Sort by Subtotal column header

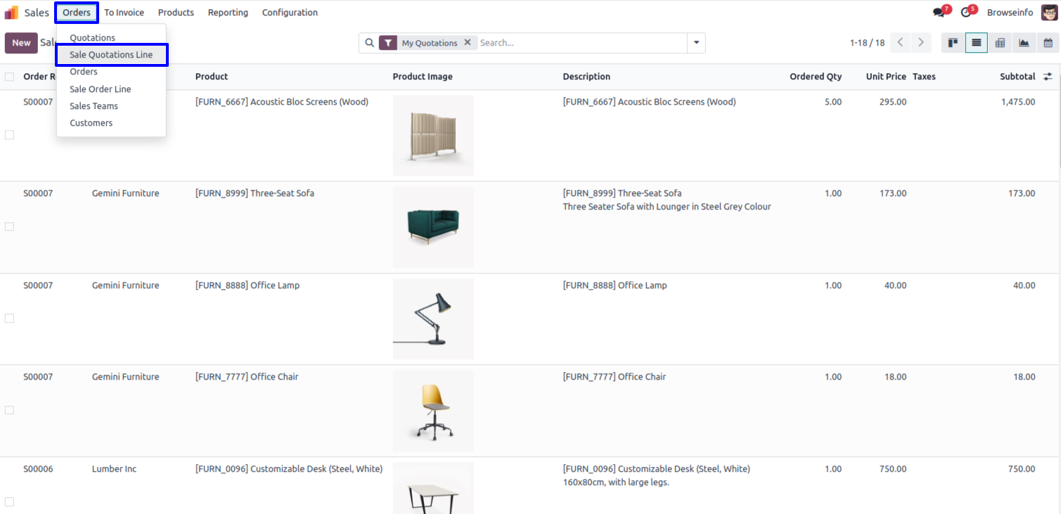point(1017,77)
